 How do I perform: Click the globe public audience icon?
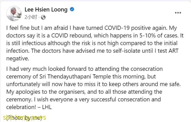pos(43,17)
